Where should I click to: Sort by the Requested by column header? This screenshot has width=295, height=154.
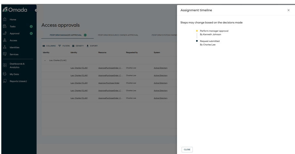tap(132, 53)
